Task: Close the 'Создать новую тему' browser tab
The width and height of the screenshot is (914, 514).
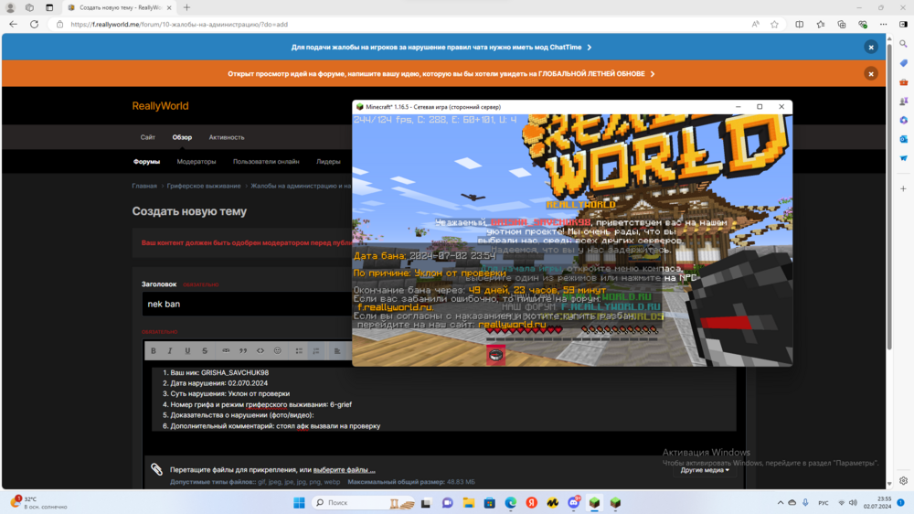Action: coord(169,7)
